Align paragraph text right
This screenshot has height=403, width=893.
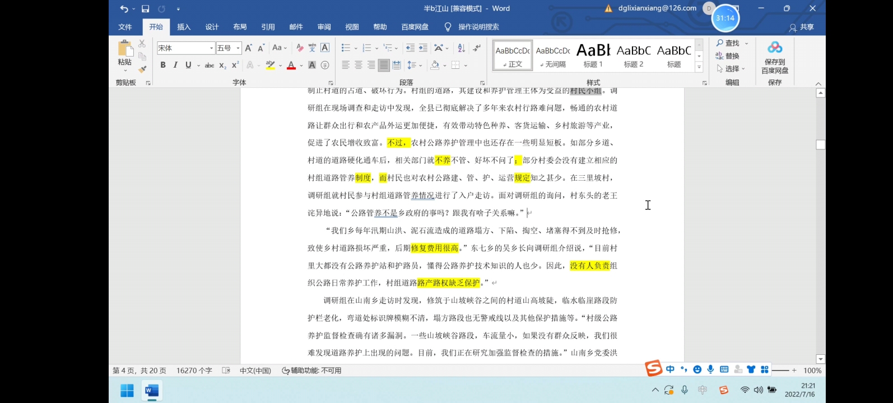pos(371,65)
